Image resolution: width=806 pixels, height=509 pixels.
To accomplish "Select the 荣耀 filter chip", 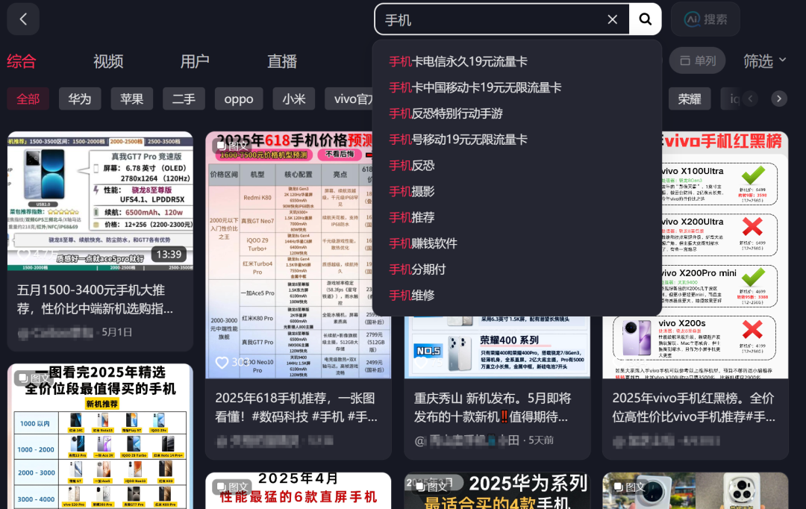I will pyautogui.click(x=690, y=99).
